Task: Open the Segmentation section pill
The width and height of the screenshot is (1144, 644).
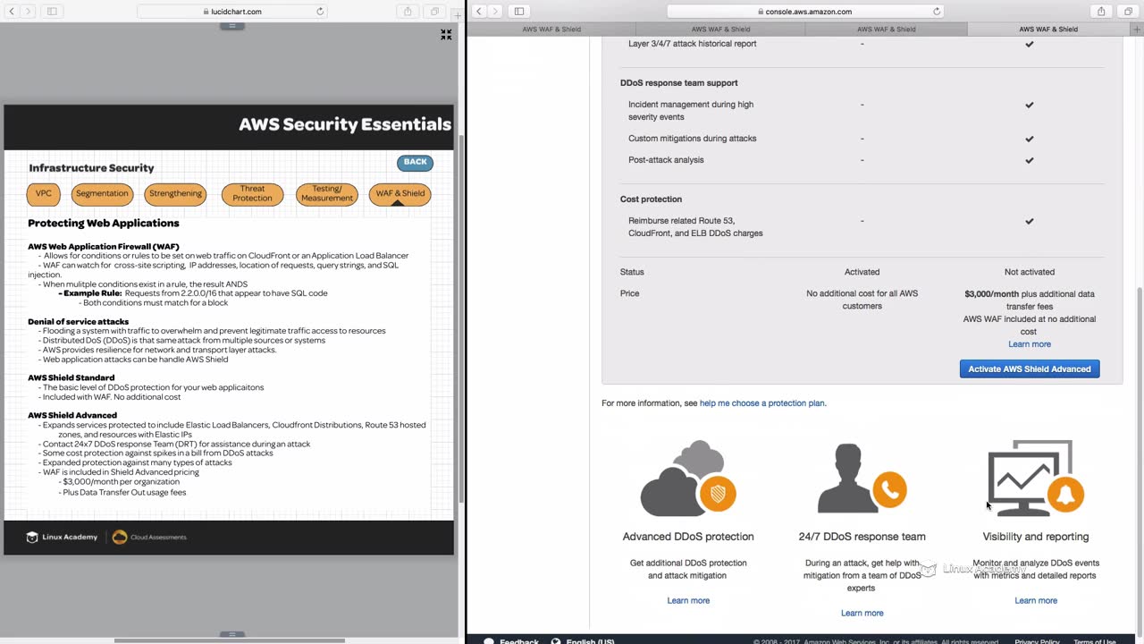Action: 102,193
